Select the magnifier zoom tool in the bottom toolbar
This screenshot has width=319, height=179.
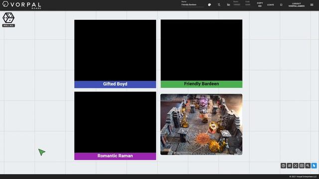[308, 166]
